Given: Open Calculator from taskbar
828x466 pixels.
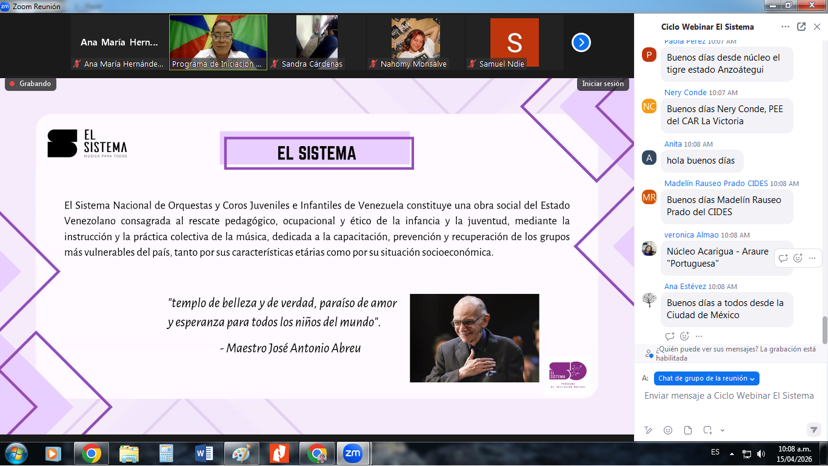Looking at the screenshot, I should (x=166, y=453).
